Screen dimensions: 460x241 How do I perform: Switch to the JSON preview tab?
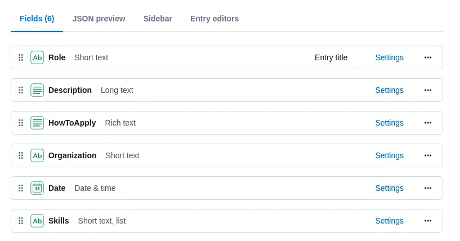coord(99,19)
